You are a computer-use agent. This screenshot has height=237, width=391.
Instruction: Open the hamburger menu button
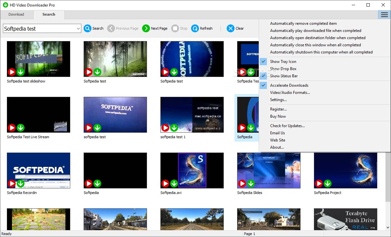[384, 14]
